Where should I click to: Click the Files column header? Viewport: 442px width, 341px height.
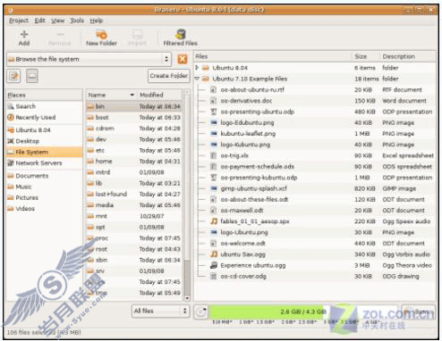273,56
